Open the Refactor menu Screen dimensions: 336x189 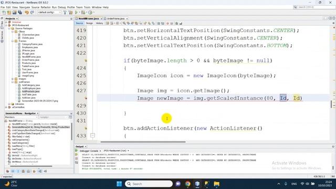tap(46, 7)
